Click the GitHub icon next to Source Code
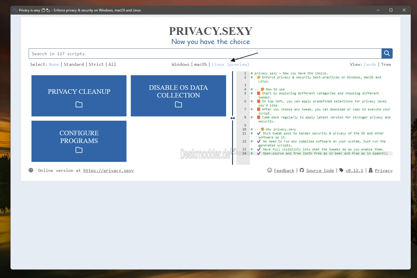417x278 pixels. (x=302, y=170)
